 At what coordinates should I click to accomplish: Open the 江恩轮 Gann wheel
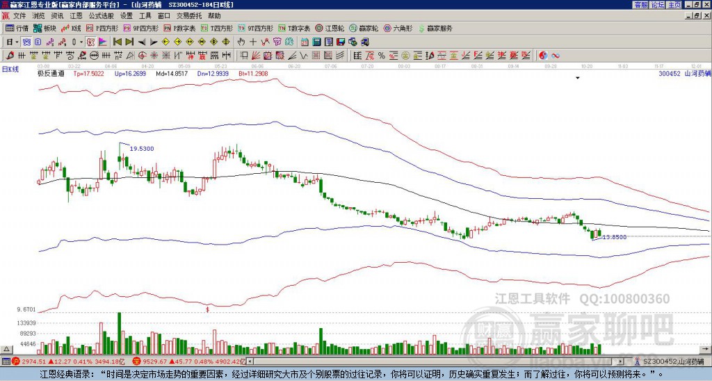point(330,28)
